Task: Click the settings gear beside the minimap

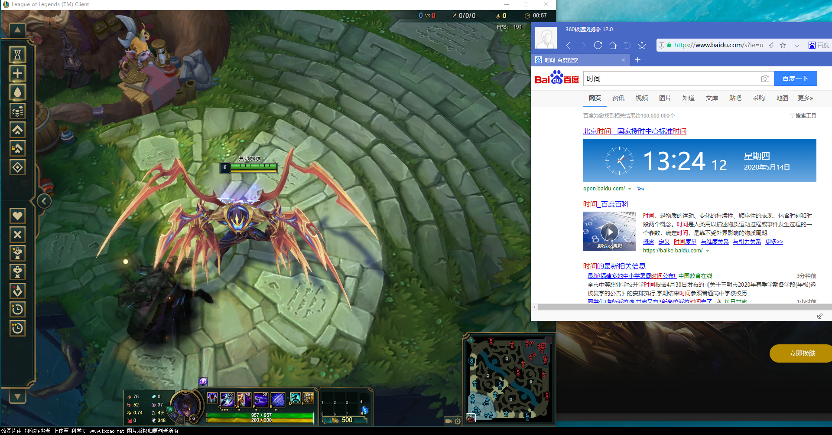Action: coord(458,421)
